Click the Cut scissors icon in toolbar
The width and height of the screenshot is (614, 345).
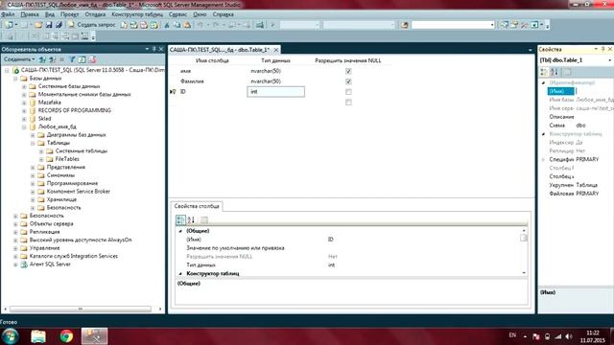tap(167, 25)
